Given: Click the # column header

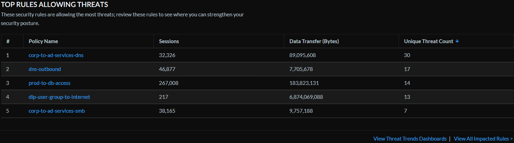Looking at the screenshot, I should [x=8, y=41].
